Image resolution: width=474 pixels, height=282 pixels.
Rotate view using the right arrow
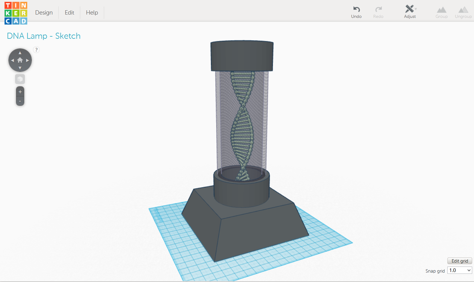pos(28,60)
